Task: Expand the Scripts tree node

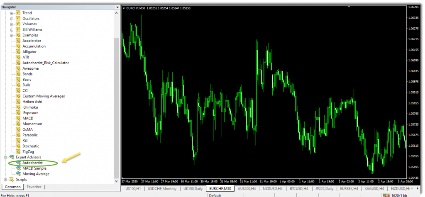Action: [5, 180]
